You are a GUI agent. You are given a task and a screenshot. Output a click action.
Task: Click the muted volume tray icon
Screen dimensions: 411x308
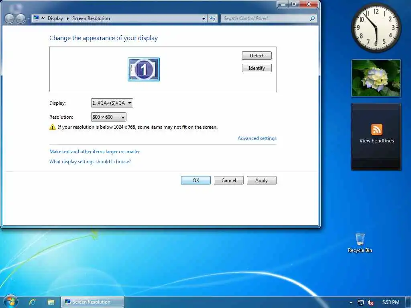point(370,302)
